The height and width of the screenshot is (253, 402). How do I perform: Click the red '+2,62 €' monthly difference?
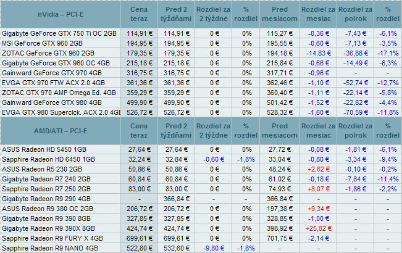[319, 169]
